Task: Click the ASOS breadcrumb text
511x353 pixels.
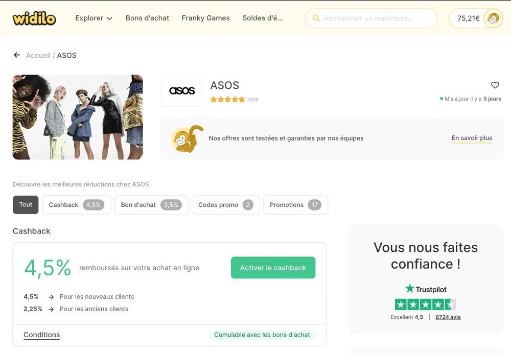Action: click(66, 55)
